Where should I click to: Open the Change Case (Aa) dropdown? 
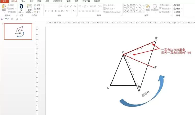pyautogui.click(x=67, y=11)
